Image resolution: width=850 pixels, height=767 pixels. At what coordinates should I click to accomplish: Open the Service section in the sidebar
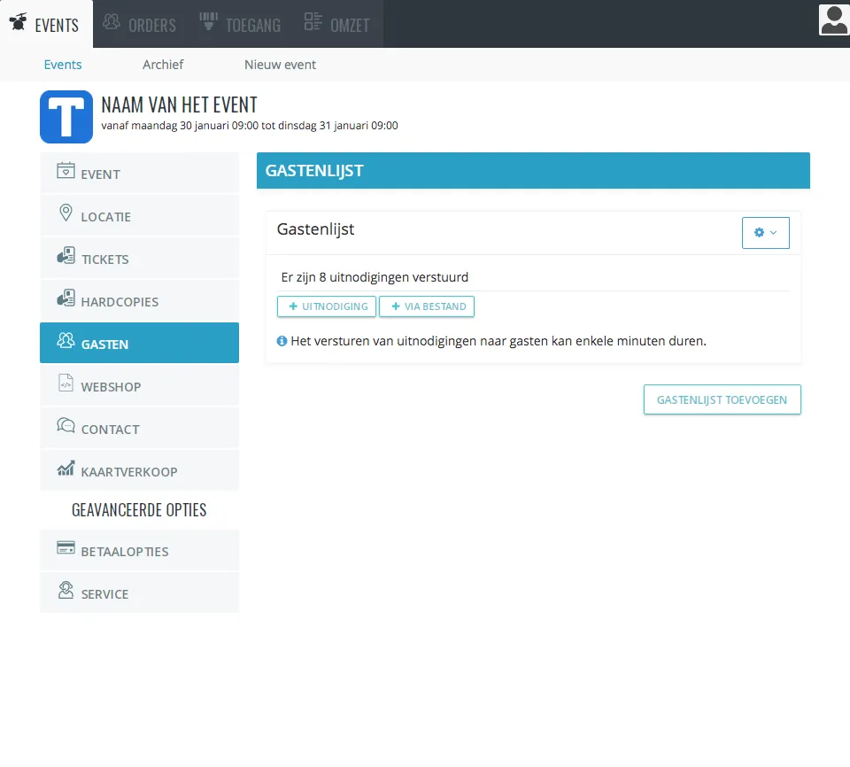(x=139, y=593)
